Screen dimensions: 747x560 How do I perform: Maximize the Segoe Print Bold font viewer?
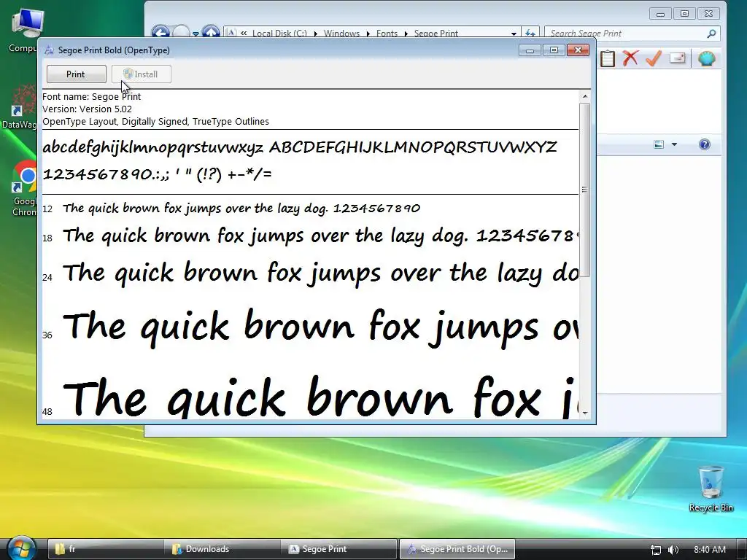pos(554,50)
